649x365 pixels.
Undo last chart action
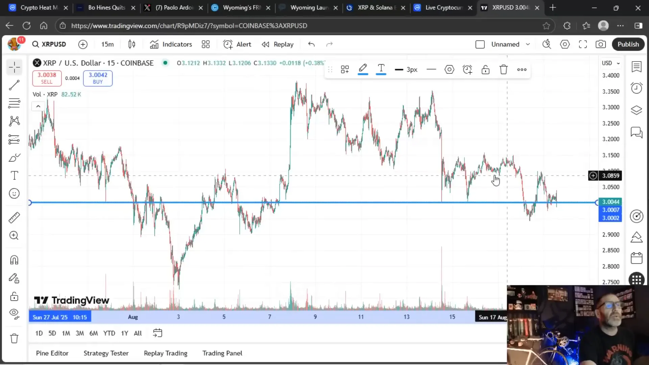click(x=311, y=44)
